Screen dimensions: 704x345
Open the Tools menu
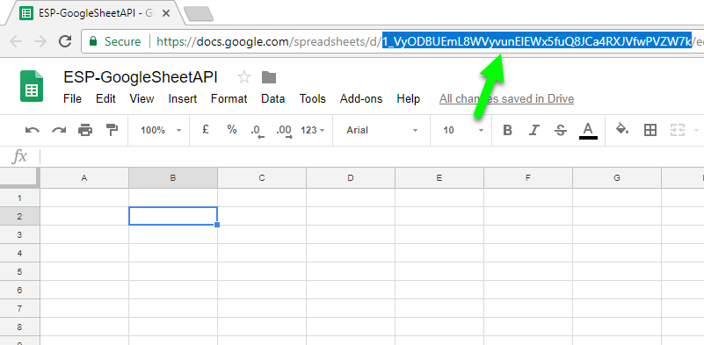pos(313,98)
